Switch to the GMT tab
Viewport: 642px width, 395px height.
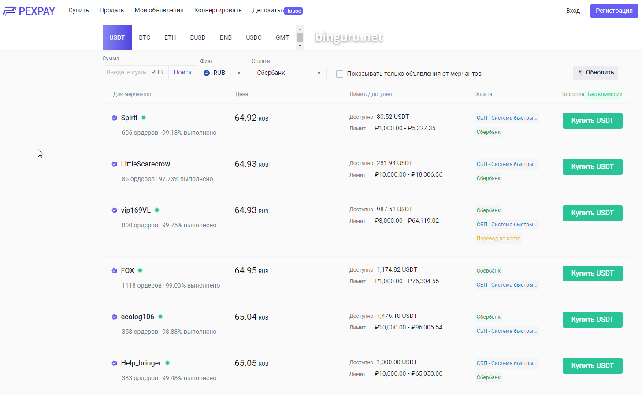point(282,37)
